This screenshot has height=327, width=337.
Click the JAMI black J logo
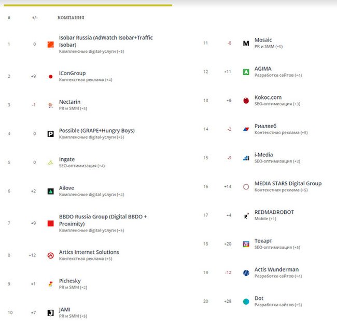point(50,313)
